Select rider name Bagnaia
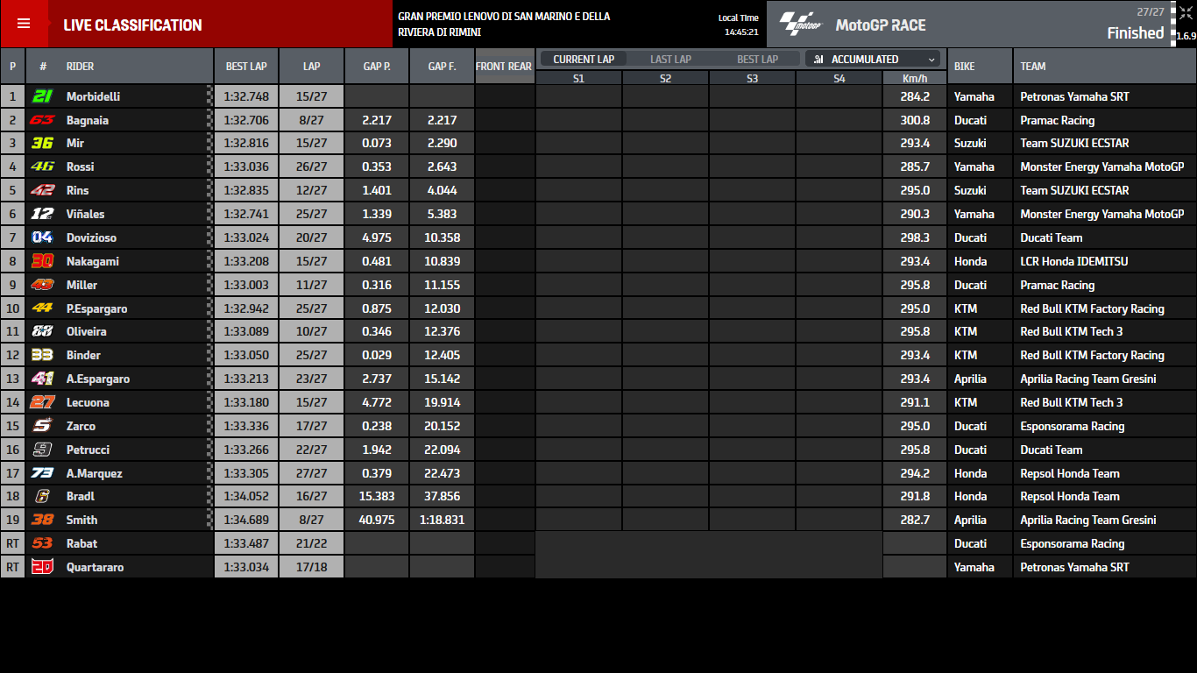This screenshot has width=1197, height=673. point(88,120)
